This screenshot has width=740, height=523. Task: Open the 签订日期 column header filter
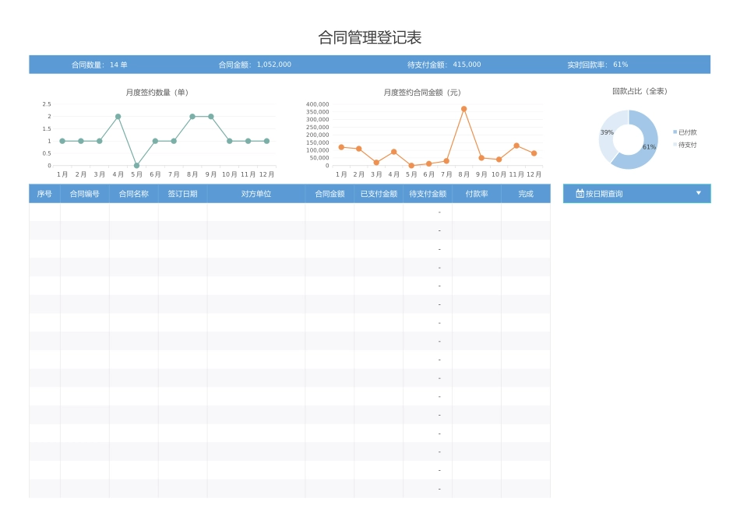(x=183, y=193)
